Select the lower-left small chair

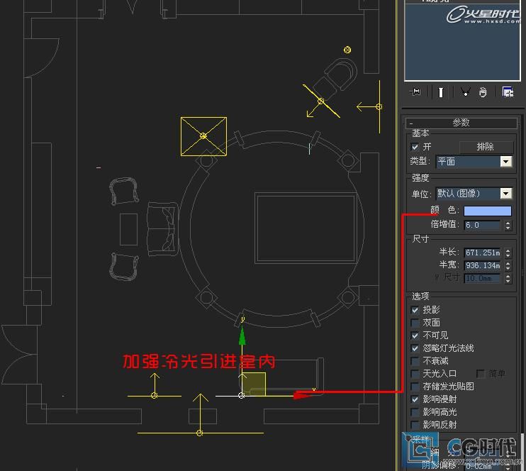pos(123,267)
